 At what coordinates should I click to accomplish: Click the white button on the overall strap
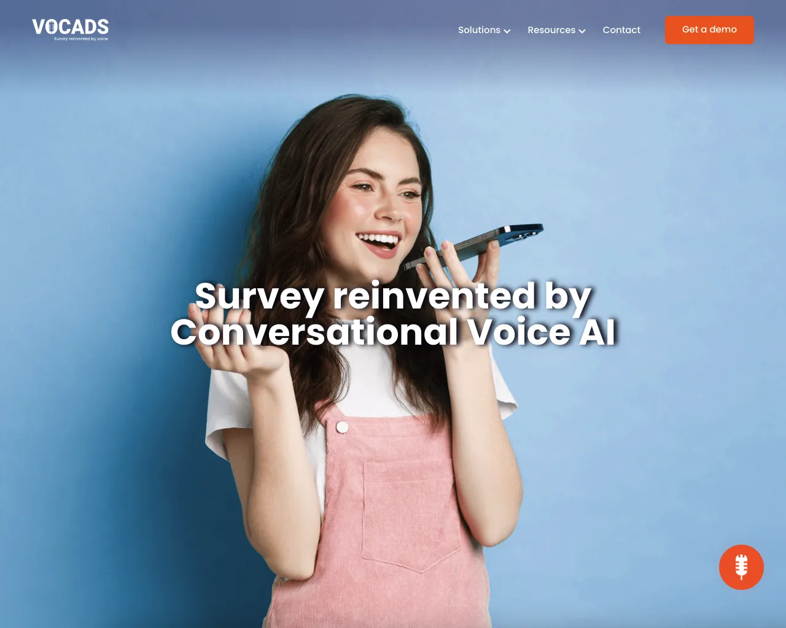point(342,427)
